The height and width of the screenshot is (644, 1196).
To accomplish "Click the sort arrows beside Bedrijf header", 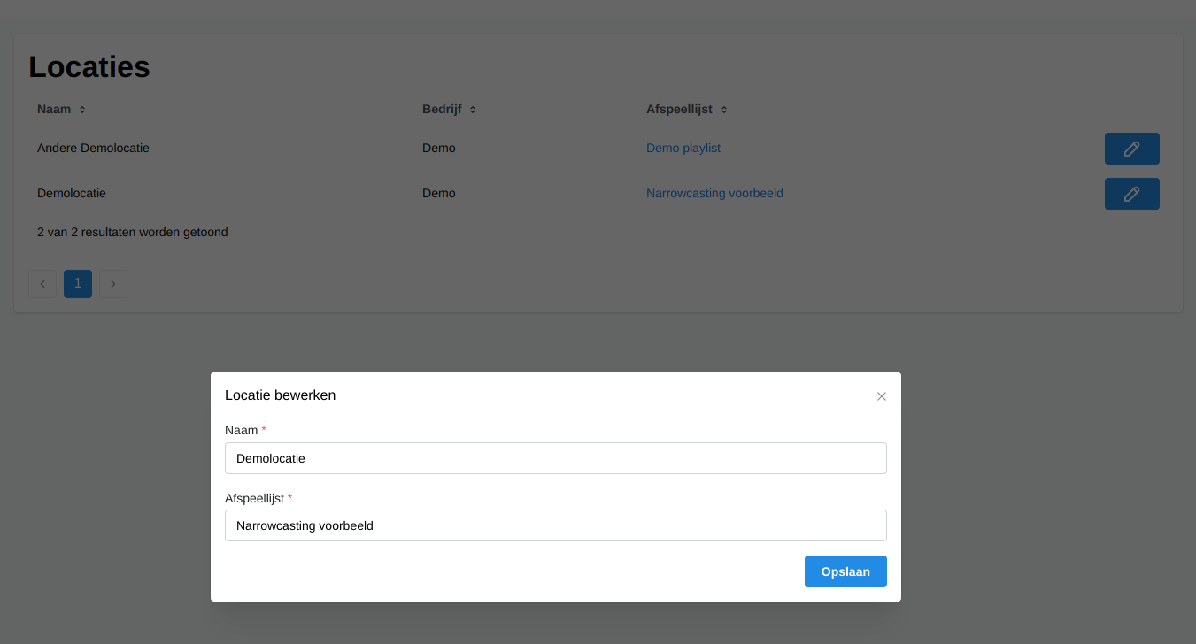I will 473,110.
